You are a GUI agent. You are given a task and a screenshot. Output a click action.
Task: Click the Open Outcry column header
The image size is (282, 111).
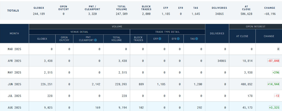pyautogui.click(x=64, y=39)
